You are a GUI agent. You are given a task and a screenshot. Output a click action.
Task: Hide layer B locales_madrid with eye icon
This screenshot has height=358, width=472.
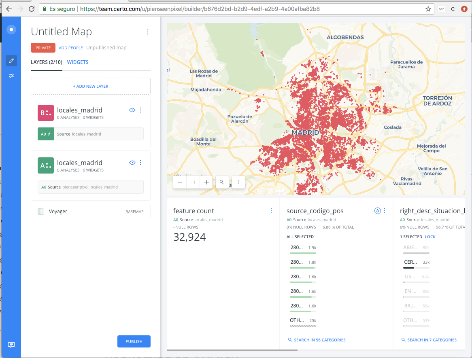(132, 110)
